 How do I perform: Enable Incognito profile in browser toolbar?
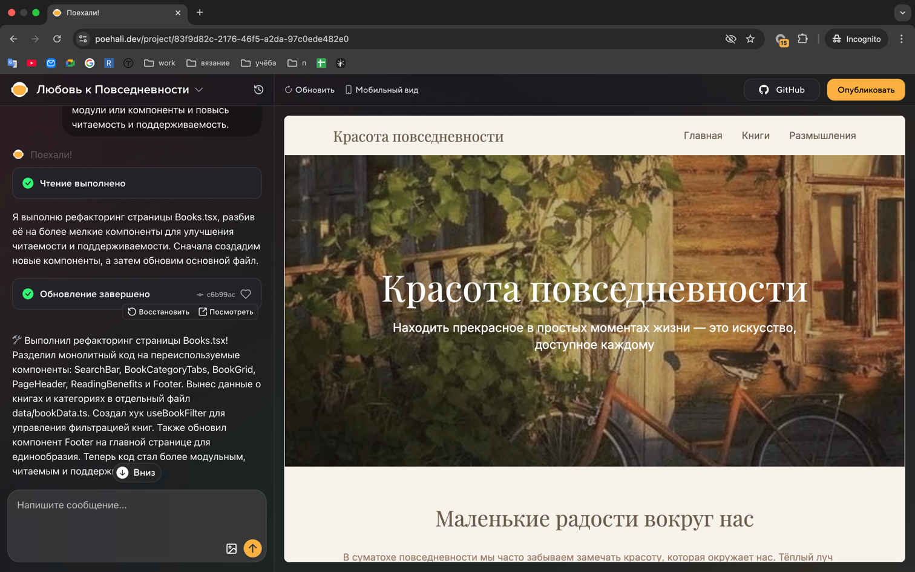856,38
